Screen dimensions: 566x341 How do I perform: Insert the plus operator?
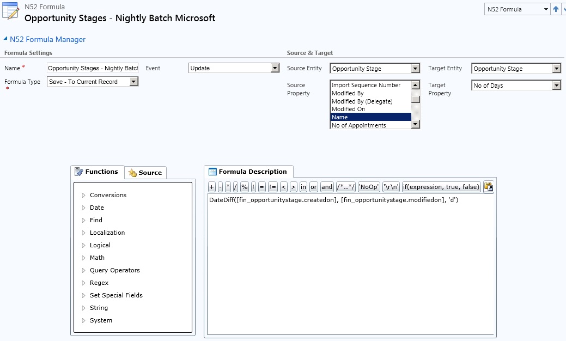pos(211,187)
